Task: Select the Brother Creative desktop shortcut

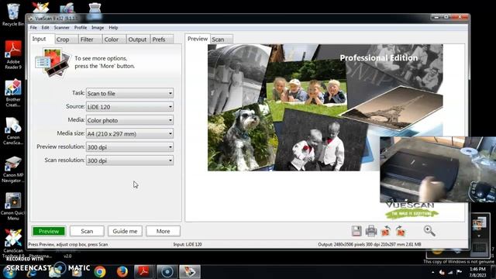Action: pyautogui.click(x=13, y=93)
